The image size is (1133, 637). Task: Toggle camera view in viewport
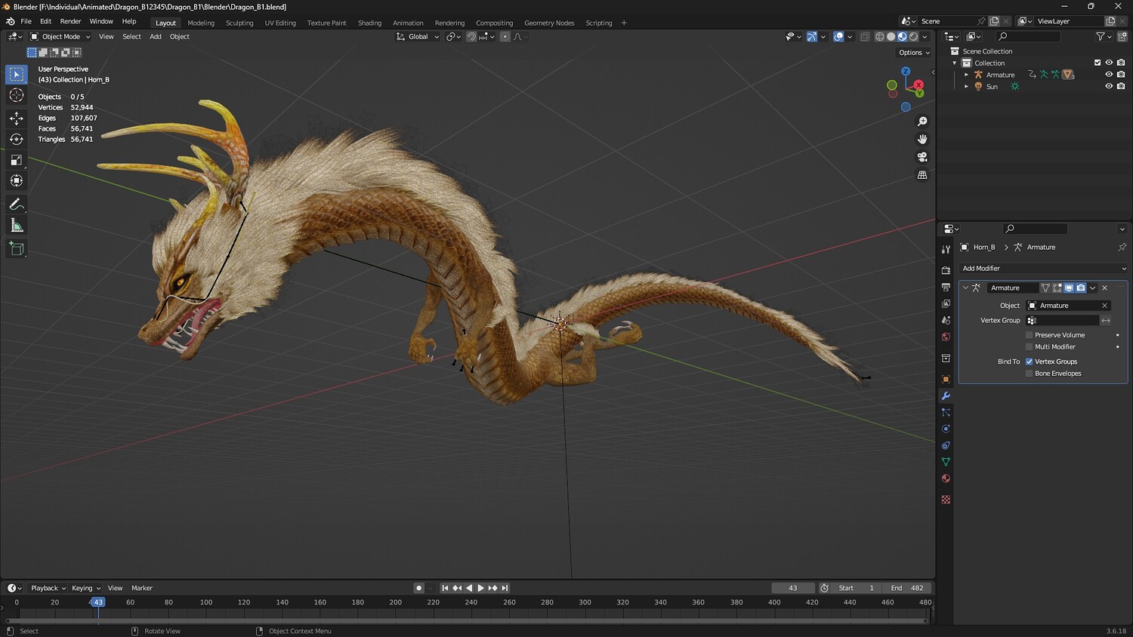pos(922,157)
